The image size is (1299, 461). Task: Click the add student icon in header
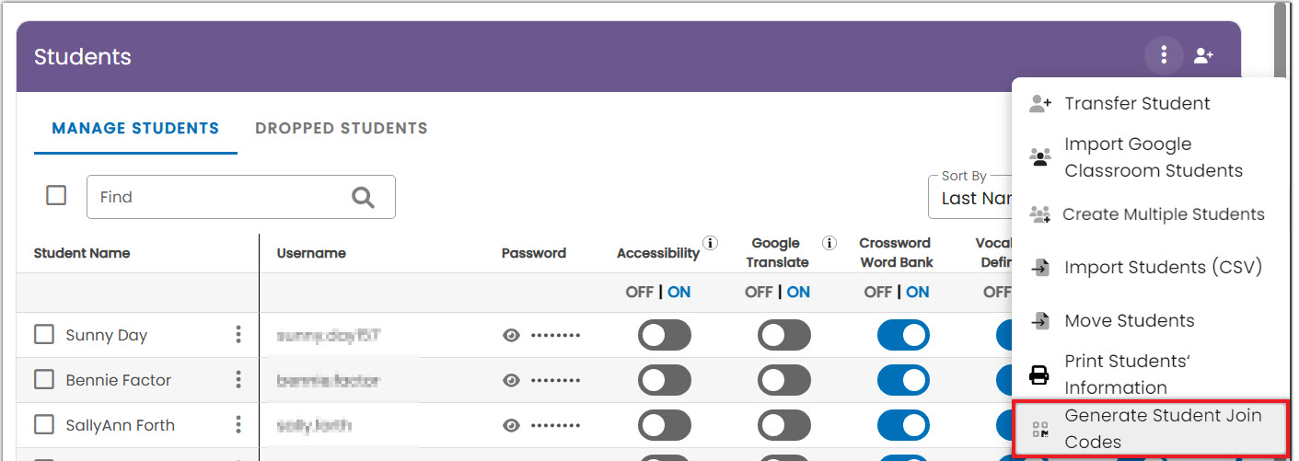1203,56
